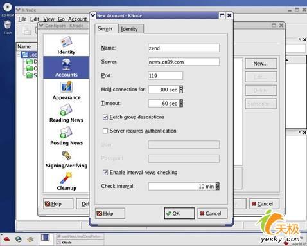Open the New Account window menu icon
The width and height of the screenshot is (307, 246).
click(x=93, y=15)
